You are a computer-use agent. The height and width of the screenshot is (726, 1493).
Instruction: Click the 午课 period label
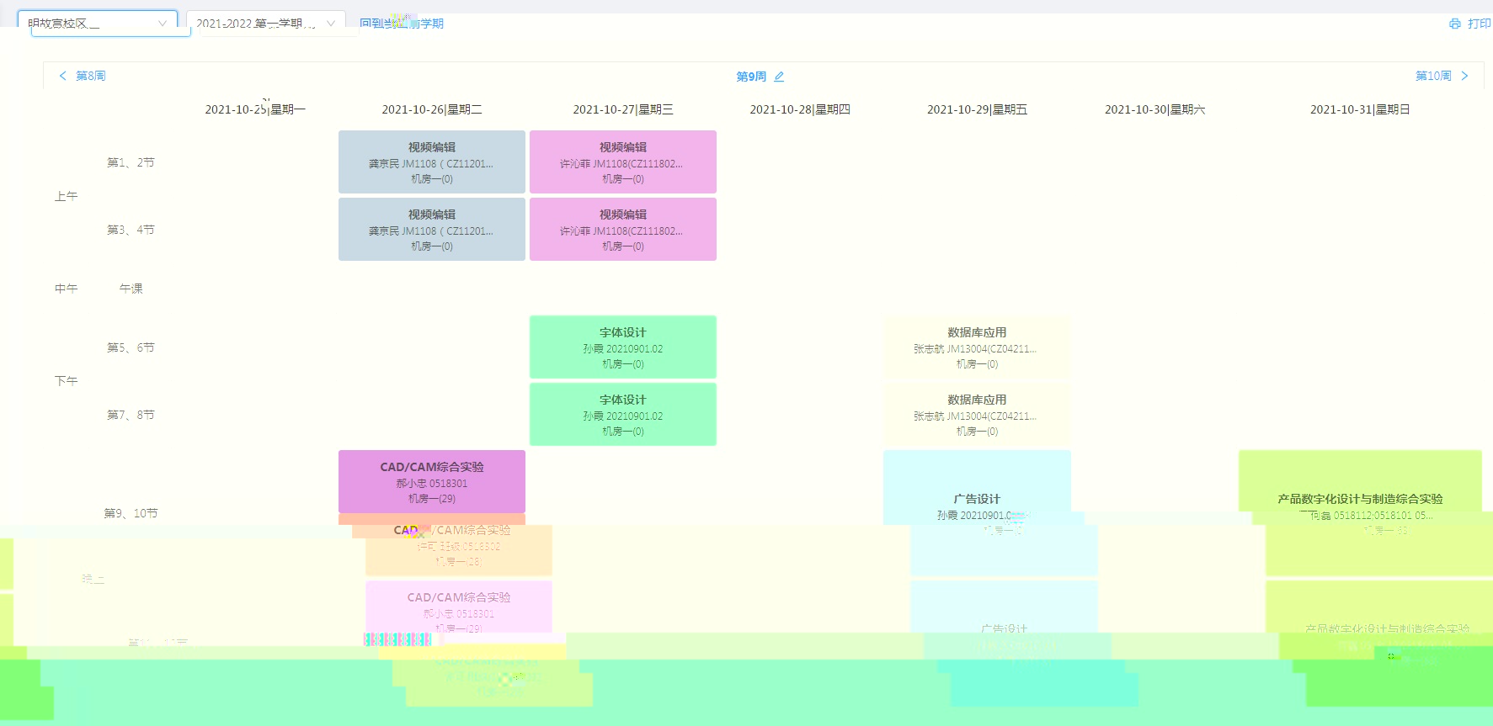[131, 289]
